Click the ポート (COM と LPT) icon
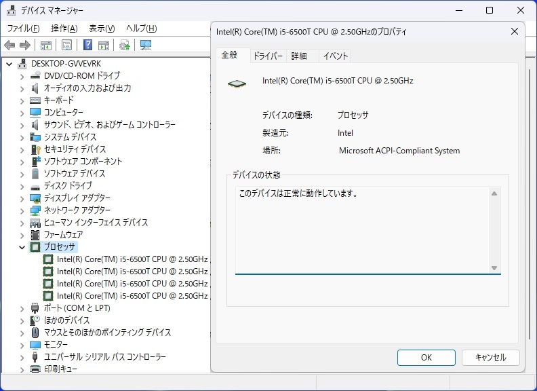537x391 pixels. [35, 308]
